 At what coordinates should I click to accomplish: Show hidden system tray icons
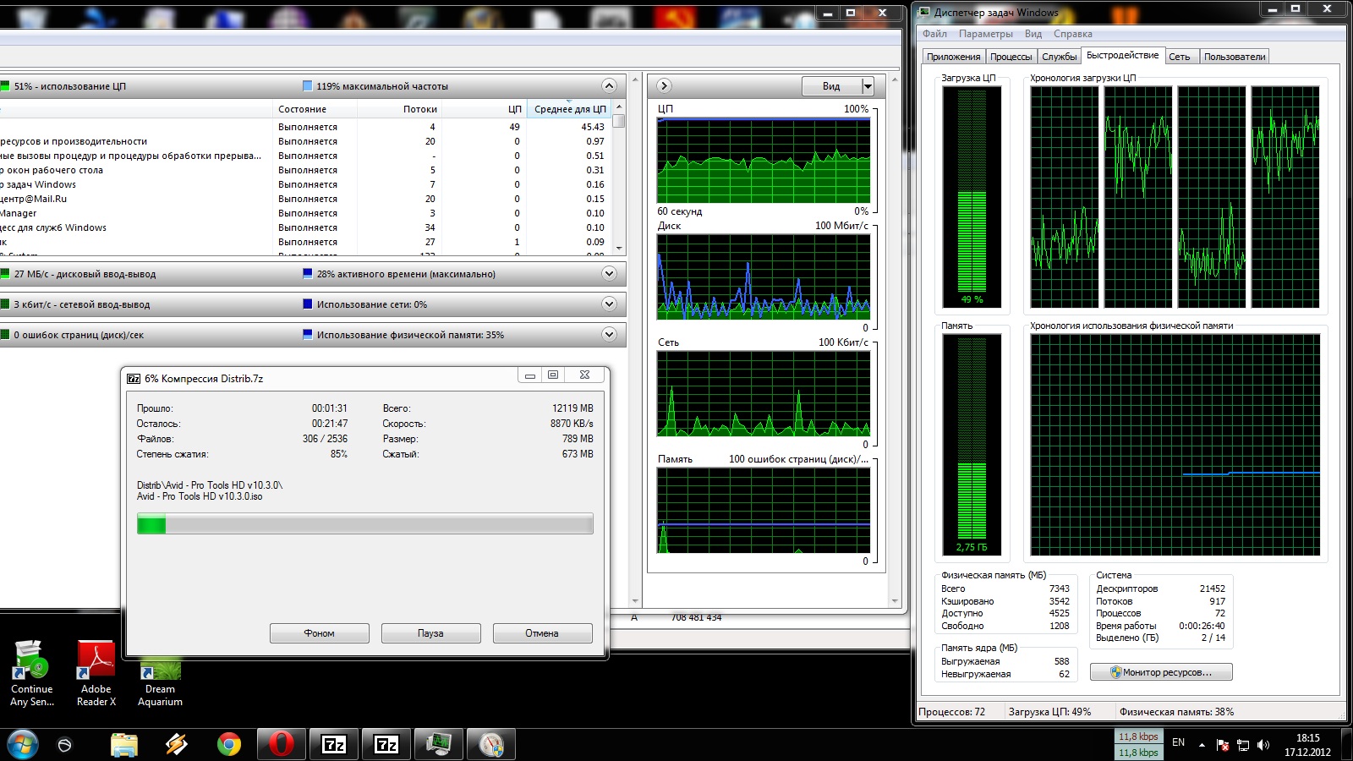tap(1202, 745)
